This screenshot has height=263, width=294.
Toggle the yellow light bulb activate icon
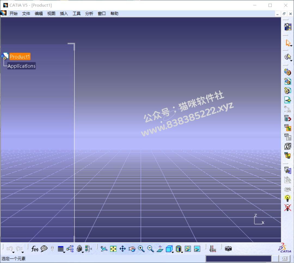[288, 198]
